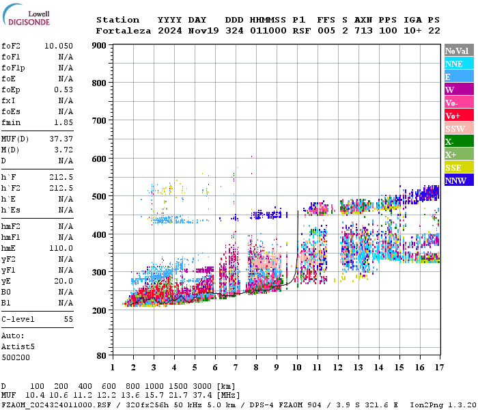Screen dimensions: 478x410
Task: Click the foF2 value 10.050
Action: coord(59,46)
